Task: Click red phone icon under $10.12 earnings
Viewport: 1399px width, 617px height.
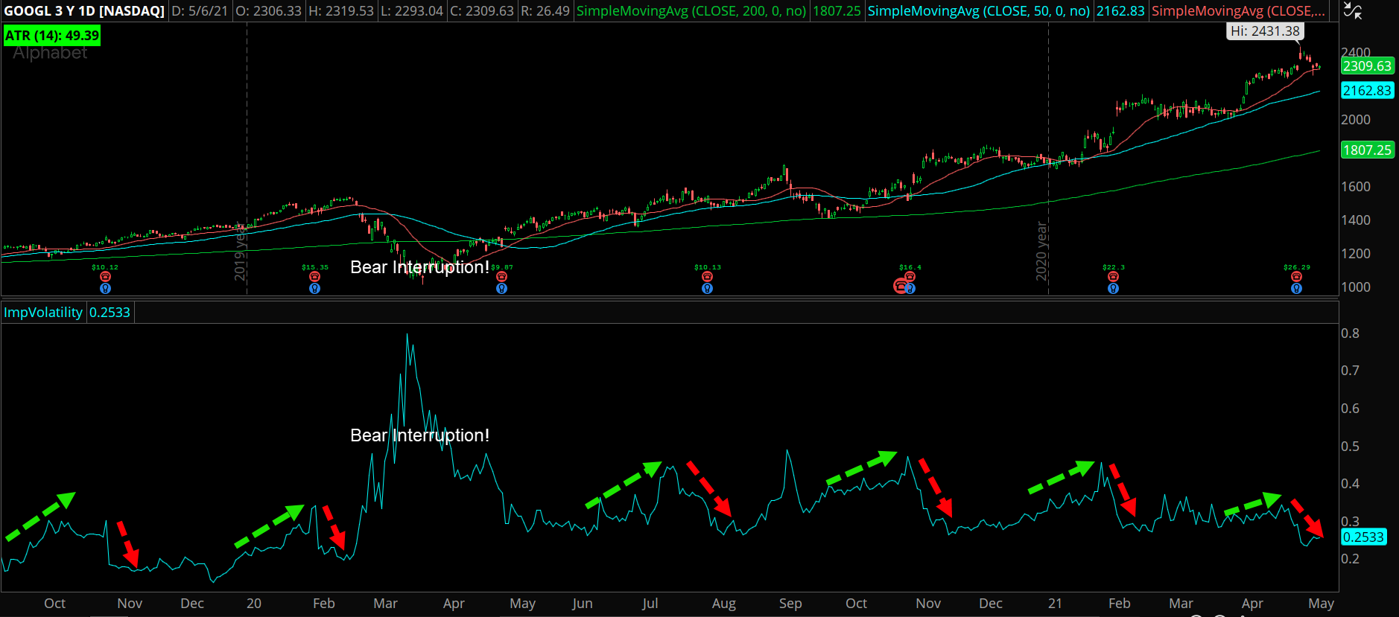Action: (x=105, y=277)
